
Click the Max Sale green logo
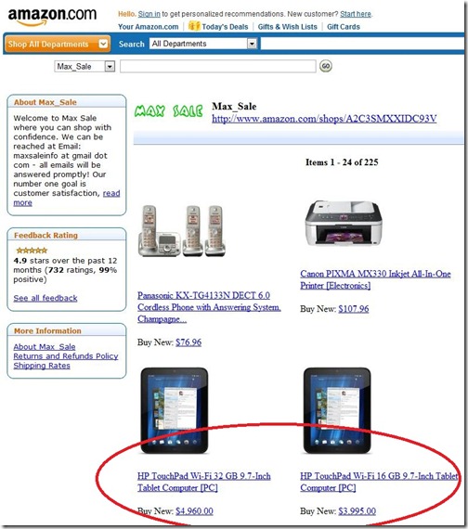[x=168, y=111]
